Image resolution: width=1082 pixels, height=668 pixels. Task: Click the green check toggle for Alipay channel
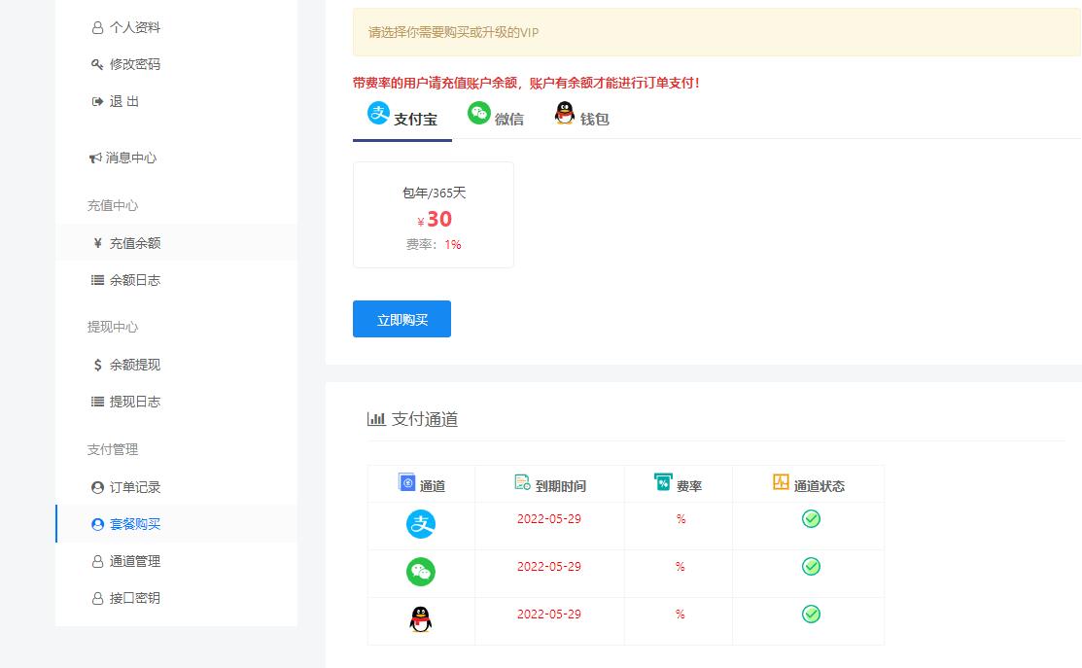click(810, 519)
